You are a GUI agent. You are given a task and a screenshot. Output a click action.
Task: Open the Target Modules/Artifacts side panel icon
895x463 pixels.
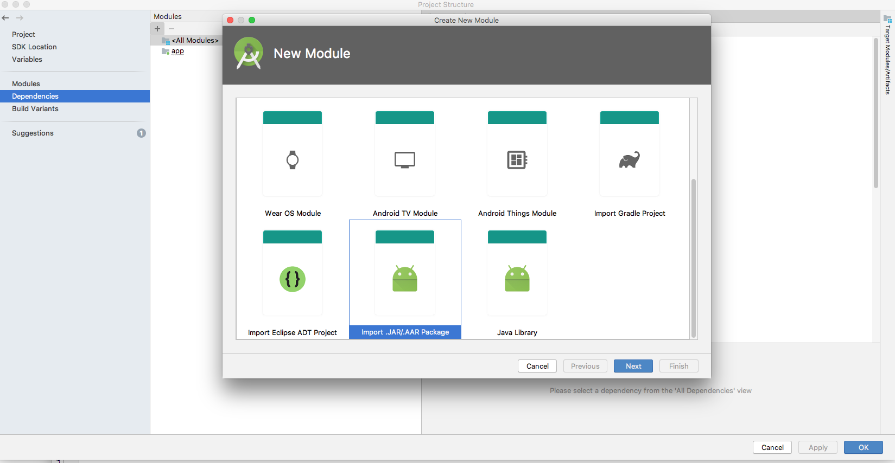pos(888,19)
